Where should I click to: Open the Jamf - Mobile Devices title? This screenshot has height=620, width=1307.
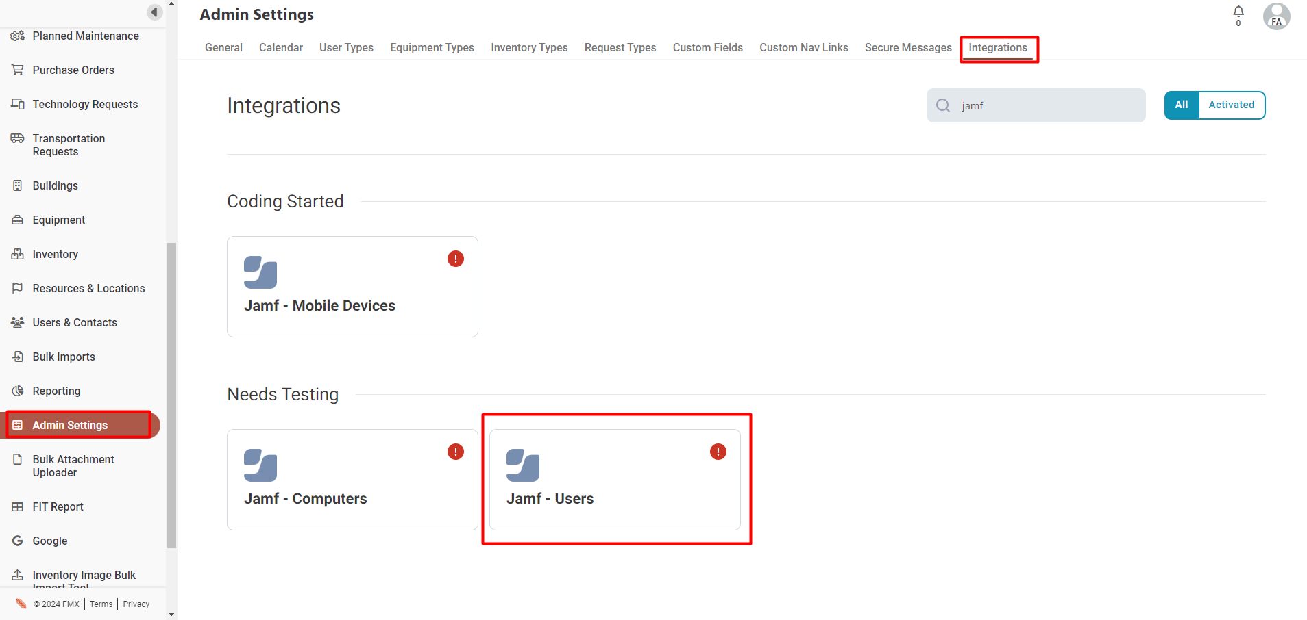(x=319, y=305)
